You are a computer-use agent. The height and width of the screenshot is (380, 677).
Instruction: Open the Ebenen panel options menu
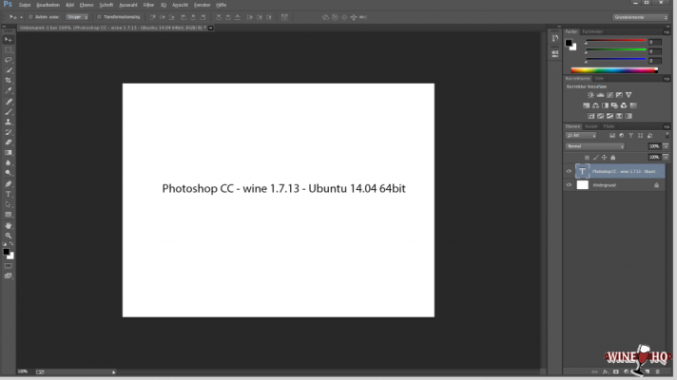667,126
